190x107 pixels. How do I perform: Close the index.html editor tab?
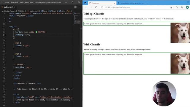coord(15,7)
